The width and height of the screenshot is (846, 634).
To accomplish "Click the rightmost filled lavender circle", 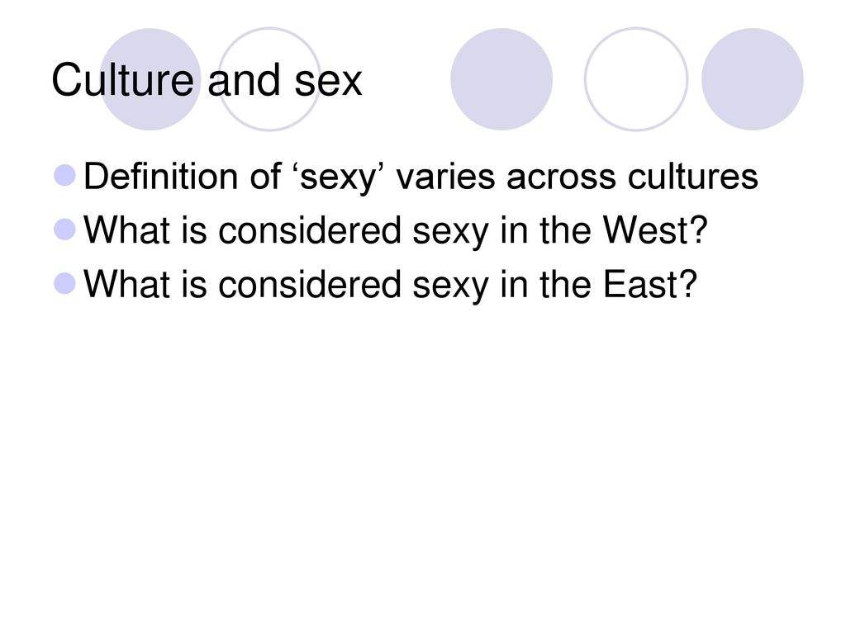I will click(x=753, y=79).
